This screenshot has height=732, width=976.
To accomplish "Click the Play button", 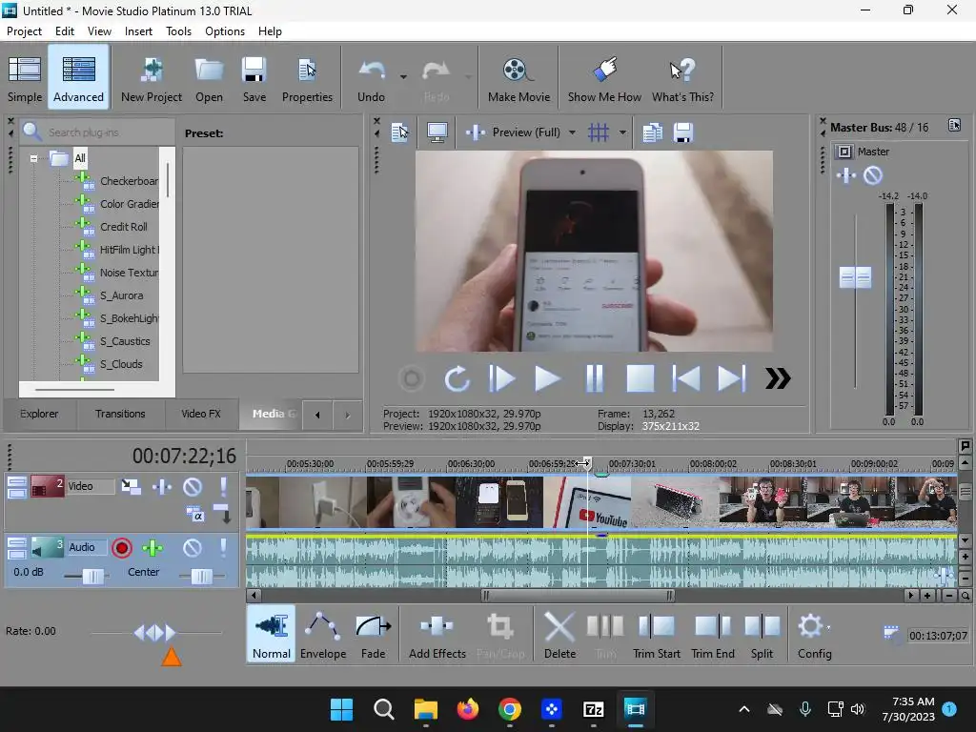I will pyautogui.click(x=547, y=378).
